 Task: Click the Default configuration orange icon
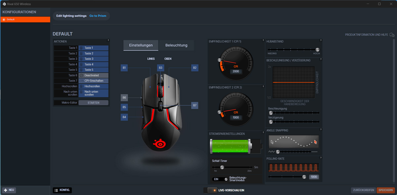[x=4, y=20]
